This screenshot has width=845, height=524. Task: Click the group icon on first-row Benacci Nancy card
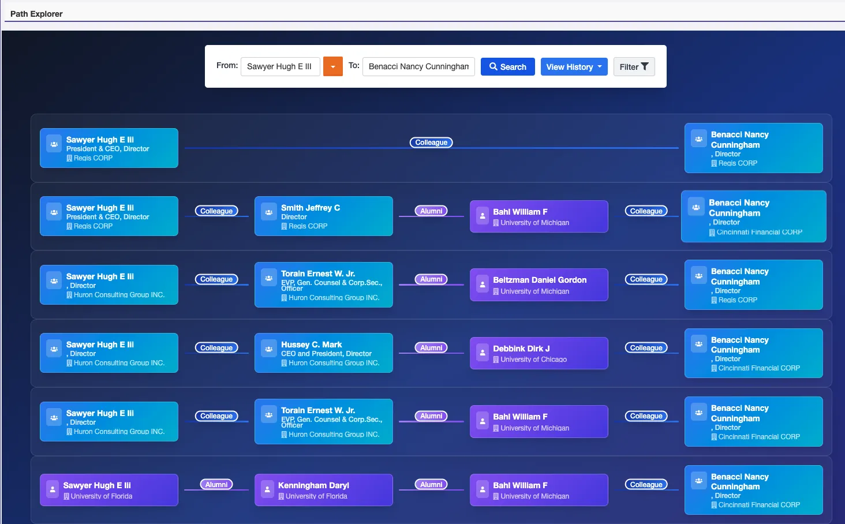point(698,139)
